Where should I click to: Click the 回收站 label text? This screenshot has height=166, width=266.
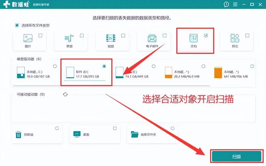[29, 134]
